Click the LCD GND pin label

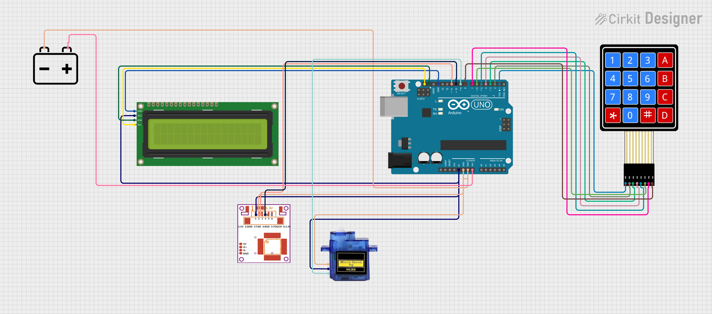[140, 111]
